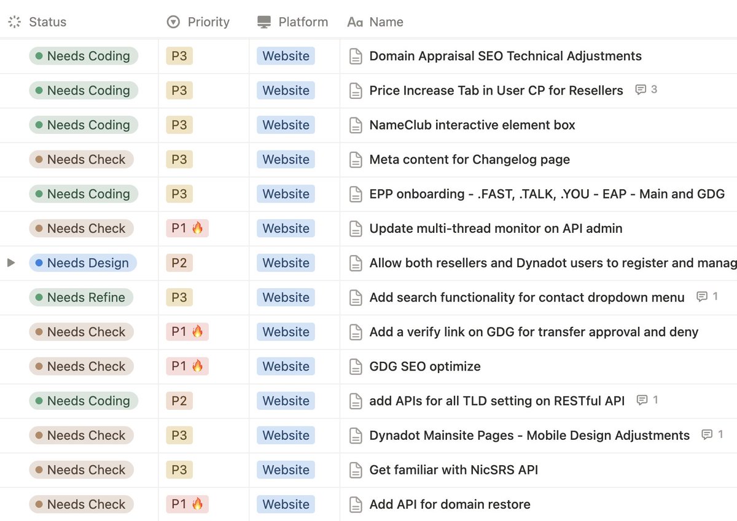This screenshot has width=737, height=521.
Task: Open P2 priority tag on Allow both resellers row
Action: 179,263
